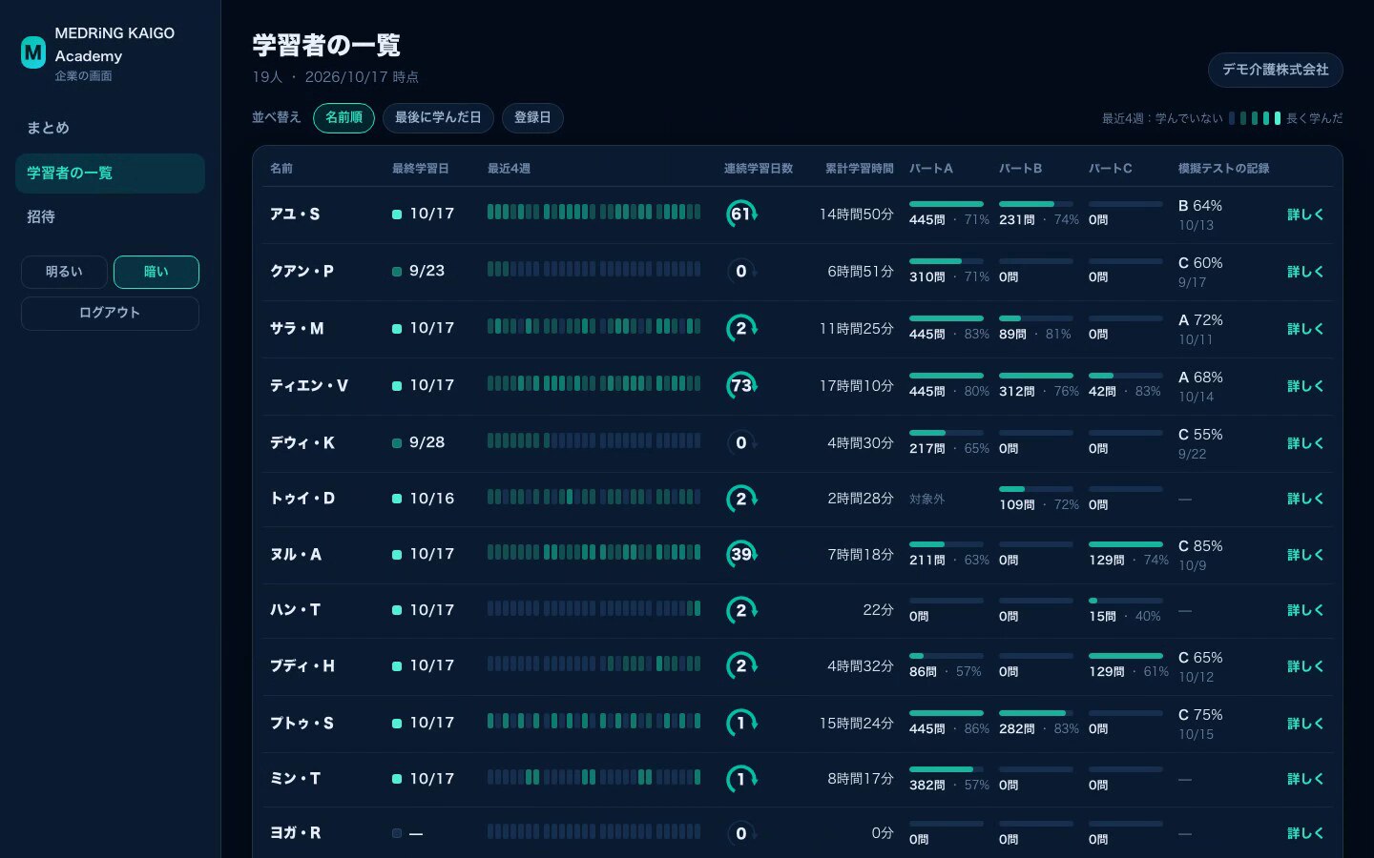
Task: Click the 連続学習日数 column header
Action: tap(759, 169)
